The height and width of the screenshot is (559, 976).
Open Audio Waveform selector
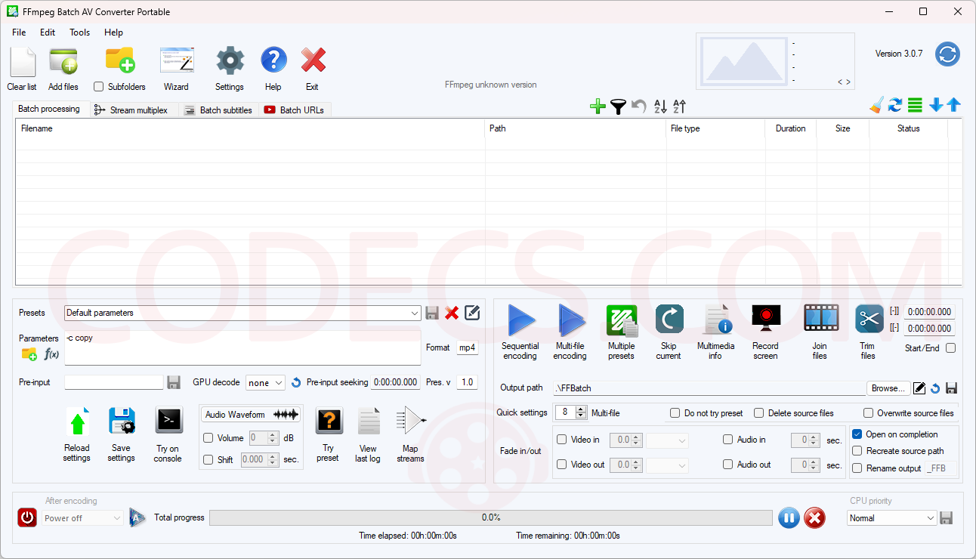(x=251, y=415)
